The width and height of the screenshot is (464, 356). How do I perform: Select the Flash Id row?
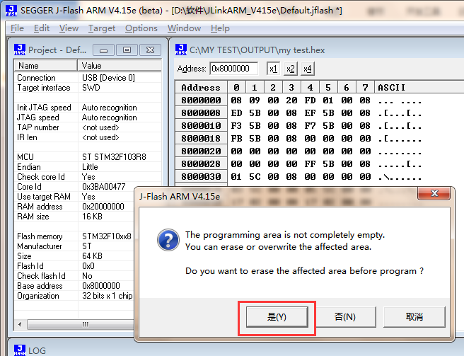click(x=74, y=266)
